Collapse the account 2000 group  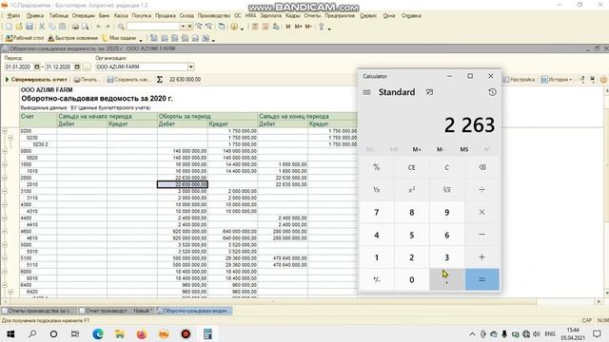pos(5,178)
